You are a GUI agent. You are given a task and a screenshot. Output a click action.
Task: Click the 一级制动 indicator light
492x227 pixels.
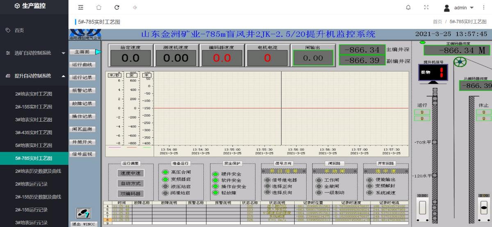click(319, 192)
